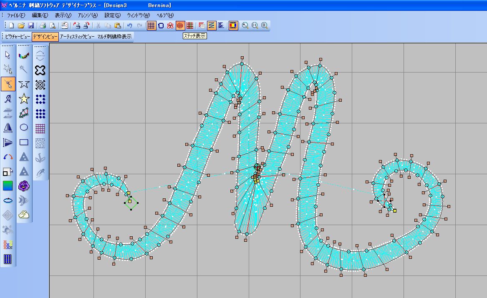The width and height of the screenshot is (487, 298).
Task: Save the design using the floppy disk icon
Action: [x=31, y=25]
